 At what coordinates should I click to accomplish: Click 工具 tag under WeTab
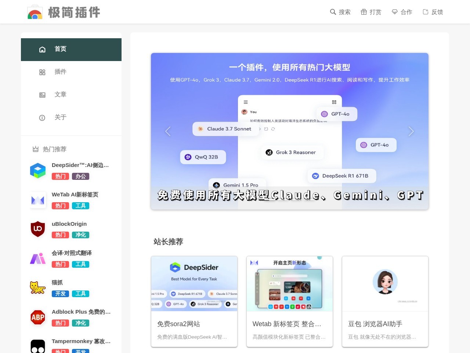(80, 206)
